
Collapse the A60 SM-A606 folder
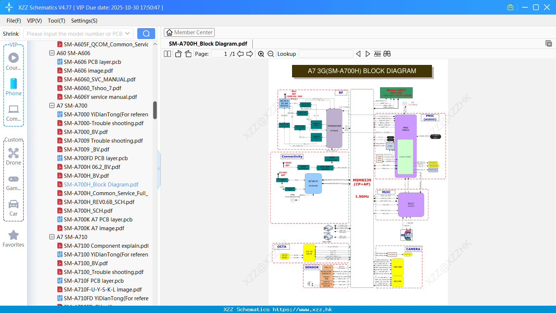[52, 53]
